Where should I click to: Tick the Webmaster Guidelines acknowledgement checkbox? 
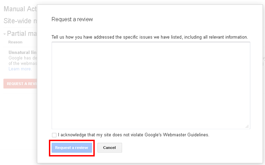54,135
